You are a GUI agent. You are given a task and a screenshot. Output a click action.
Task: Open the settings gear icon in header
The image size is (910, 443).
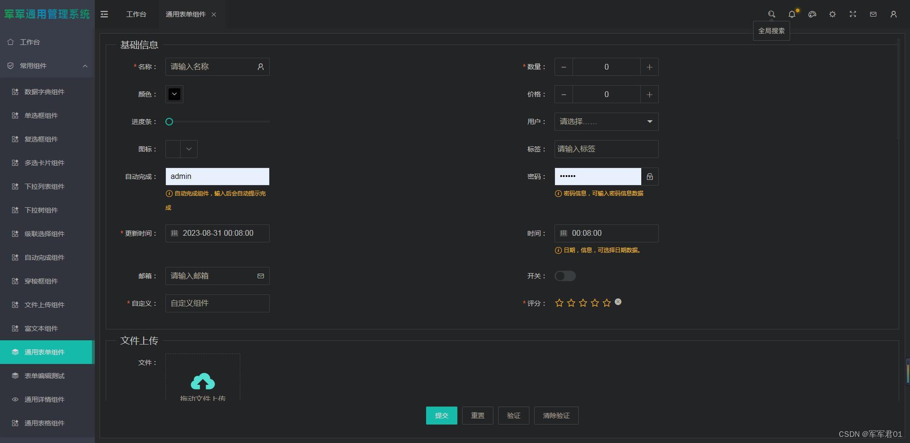pyautogui.click(x=832, y=14)
